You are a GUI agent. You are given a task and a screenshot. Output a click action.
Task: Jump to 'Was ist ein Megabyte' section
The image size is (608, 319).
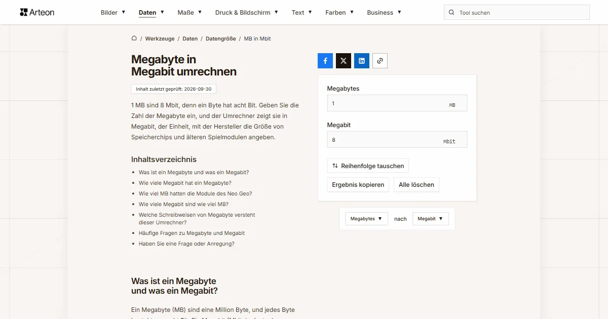tap(194, 172)
